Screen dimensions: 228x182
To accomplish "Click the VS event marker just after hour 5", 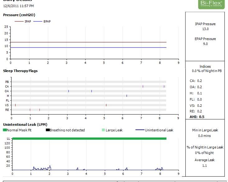I will (x=106, y=105).
